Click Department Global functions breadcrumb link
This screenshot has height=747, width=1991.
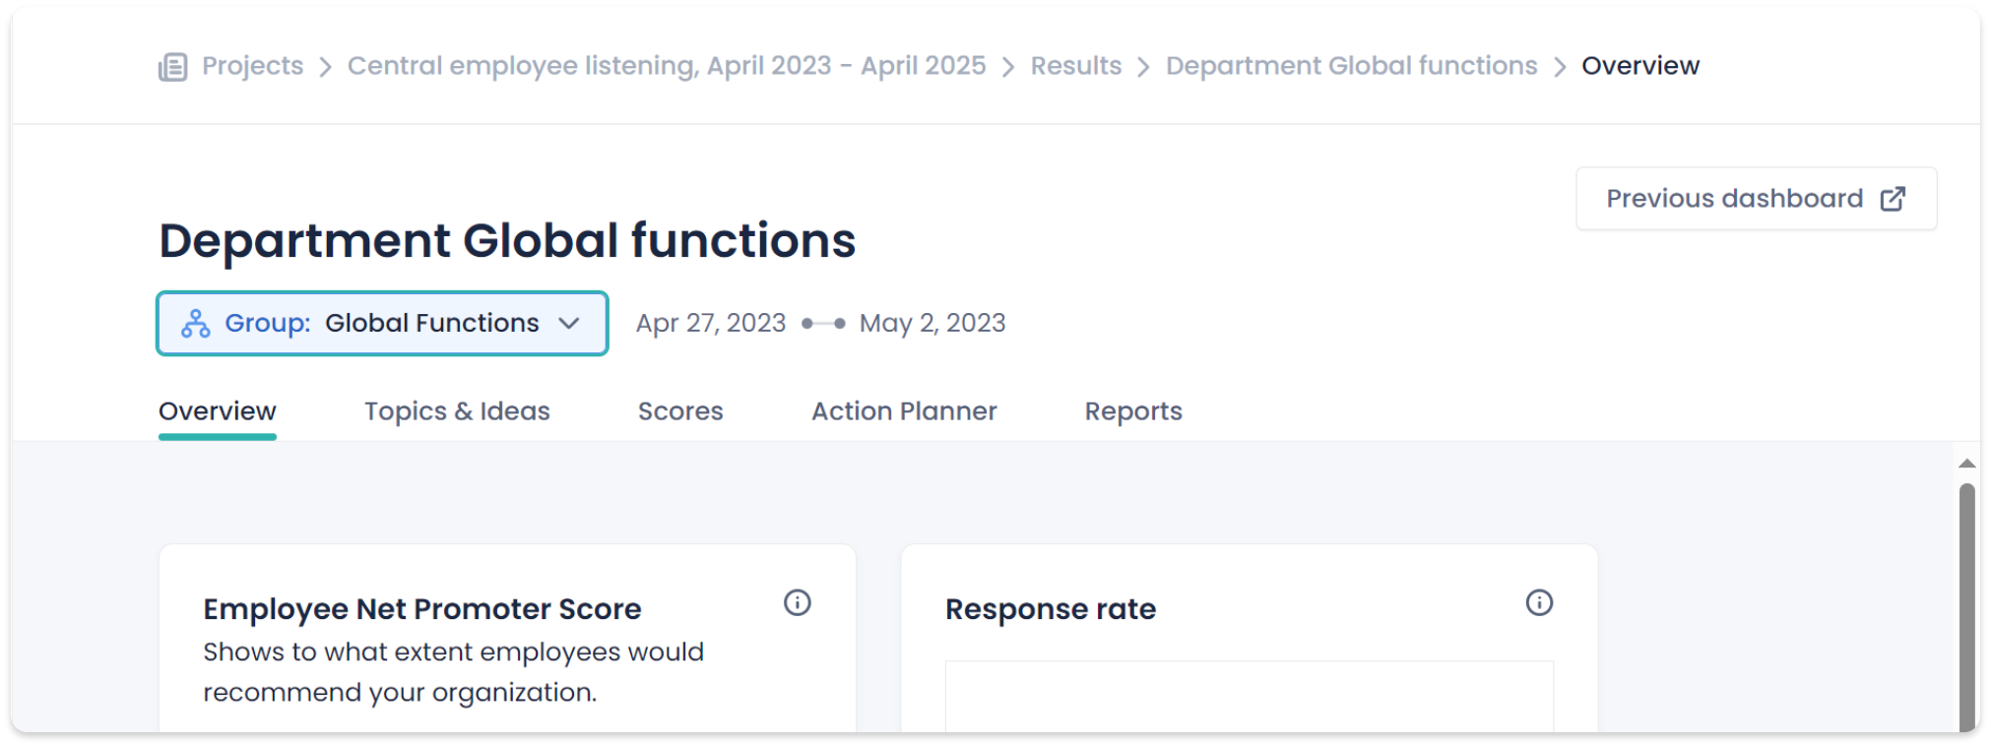1351,66
